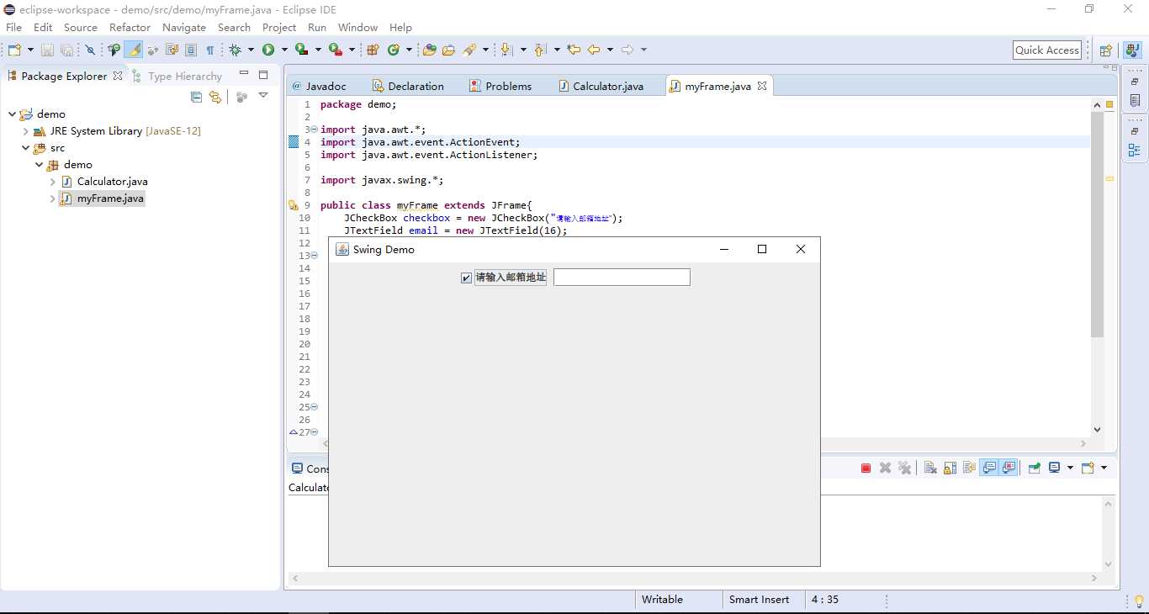
Task: Open Package Explorer View Menu dropdown
Action: point(263,96)
